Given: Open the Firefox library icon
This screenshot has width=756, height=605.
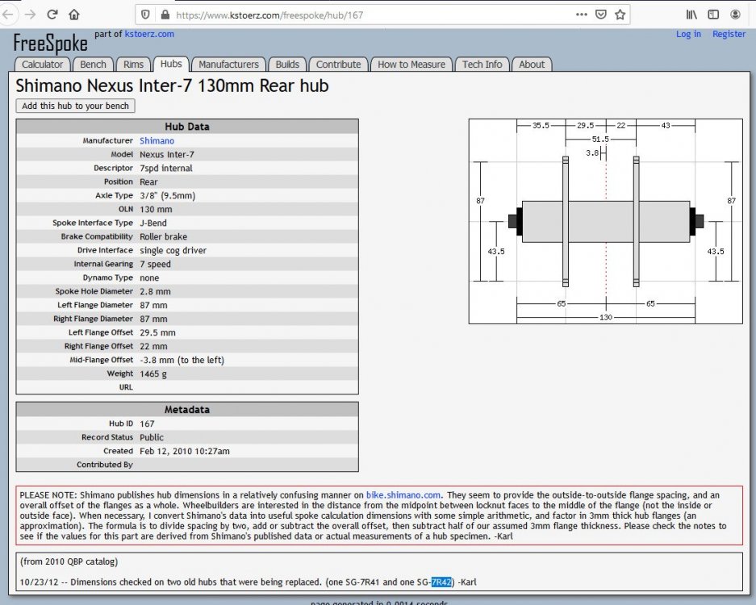Looking at the screenshot, I should coord(691,15).
